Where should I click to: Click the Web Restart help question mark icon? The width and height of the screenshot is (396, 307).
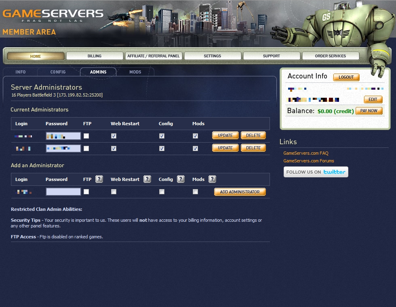pos(147,179)
